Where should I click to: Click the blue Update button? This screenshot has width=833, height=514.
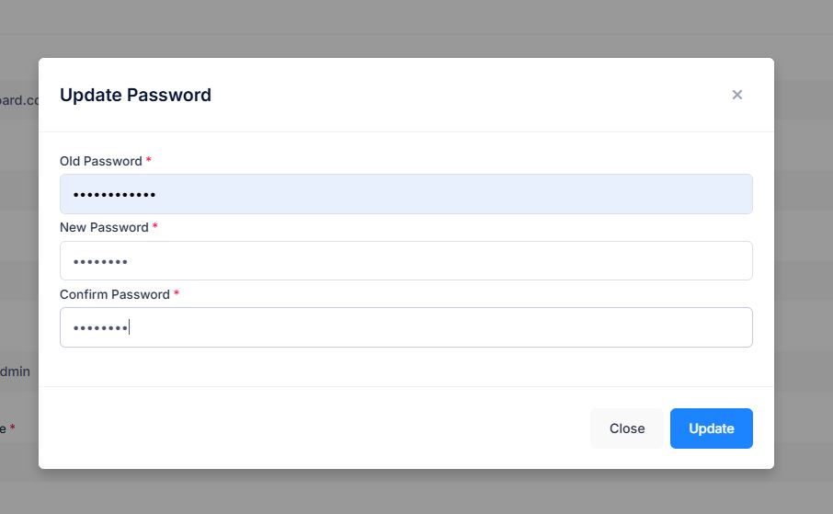coord(711,428)
